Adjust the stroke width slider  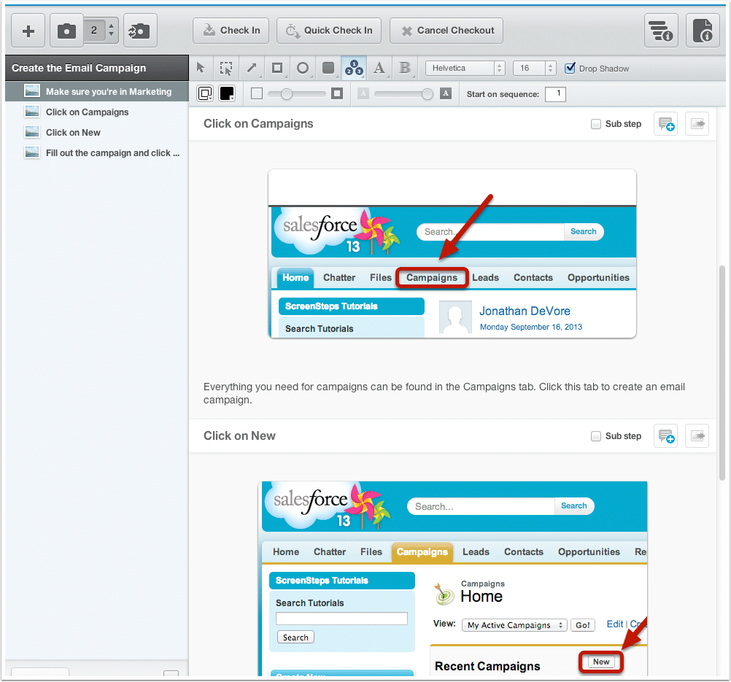click(296, 93)
